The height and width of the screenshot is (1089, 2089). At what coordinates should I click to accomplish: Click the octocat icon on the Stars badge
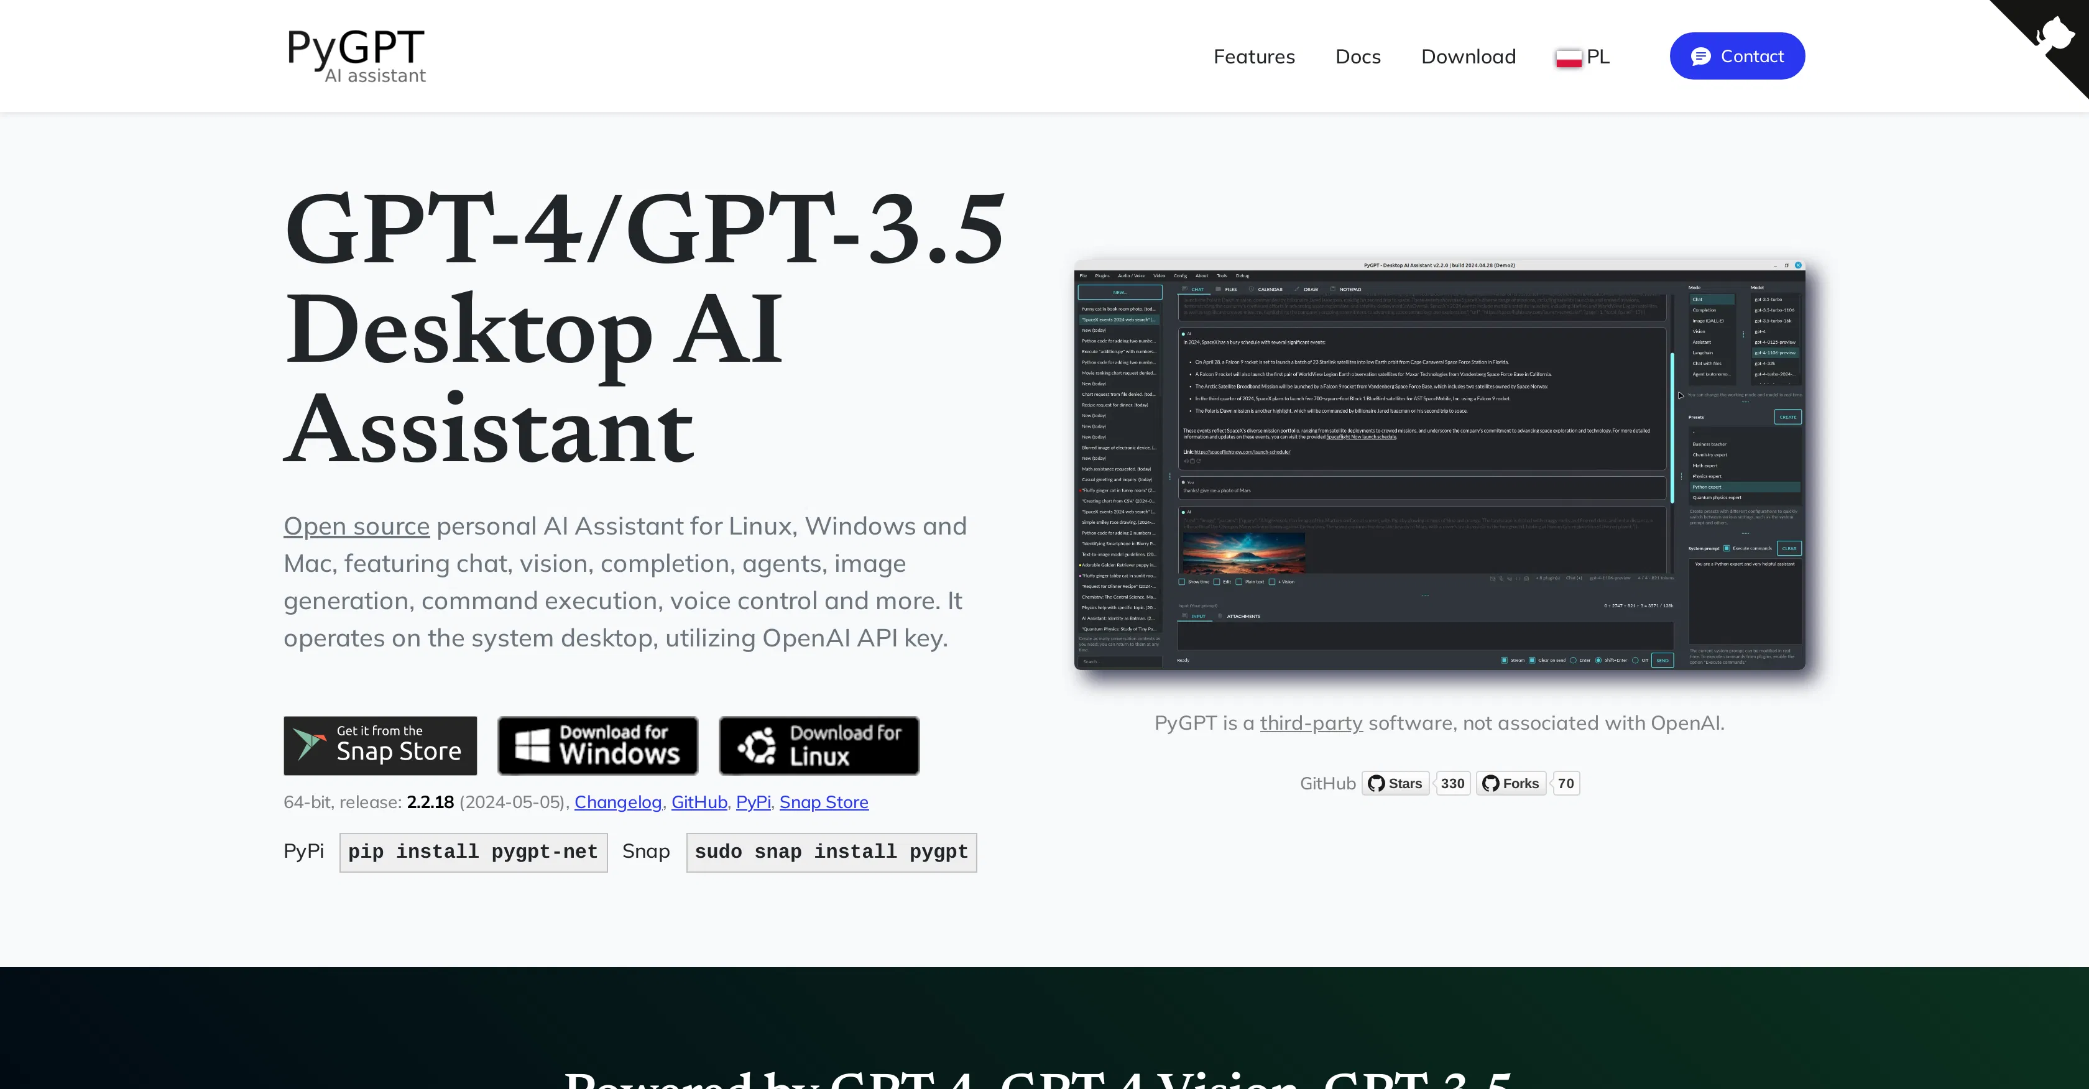(x=1376, y=783)
